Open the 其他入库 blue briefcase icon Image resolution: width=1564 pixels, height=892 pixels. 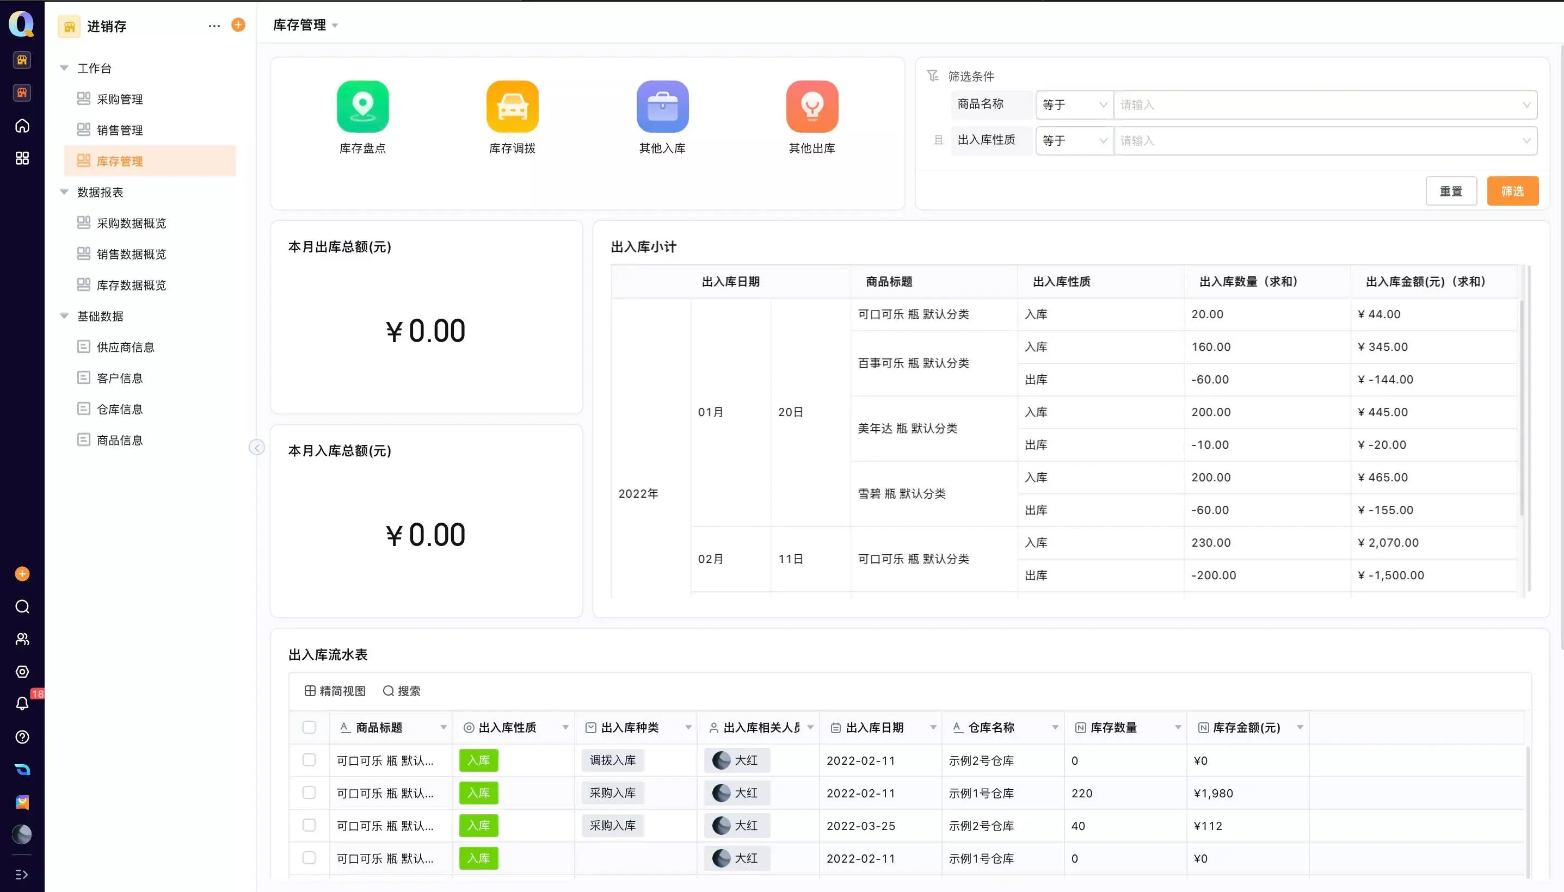click(x=662, y=107)
